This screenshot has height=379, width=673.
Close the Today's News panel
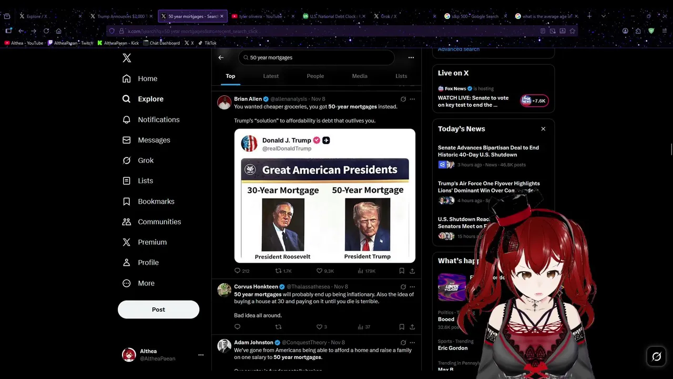pyautogui.click(x=543, y=129)
